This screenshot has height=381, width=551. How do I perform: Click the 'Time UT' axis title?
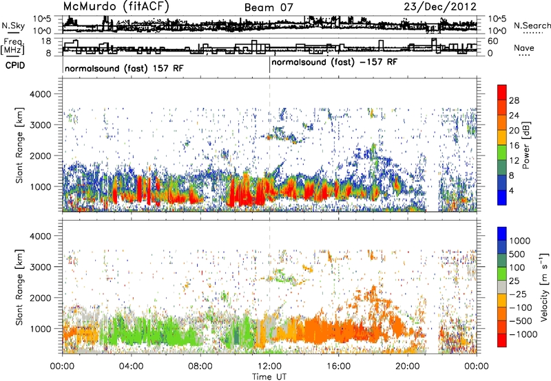click(269, 377)
